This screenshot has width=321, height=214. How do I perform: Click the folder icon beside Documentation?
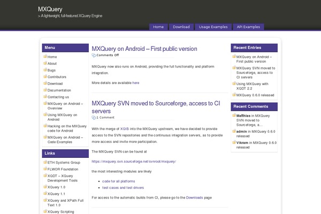pyautogui.click(x=45, y=90)
